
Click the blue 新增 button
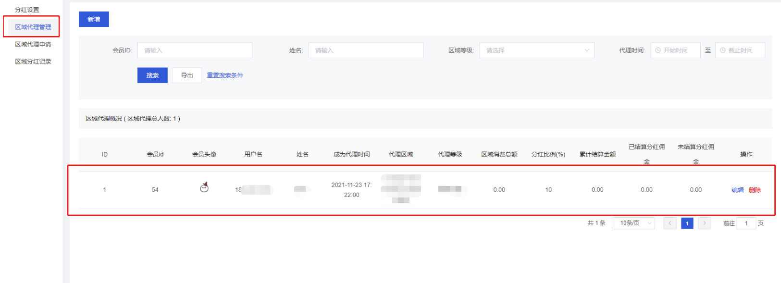tap(94, 19)
